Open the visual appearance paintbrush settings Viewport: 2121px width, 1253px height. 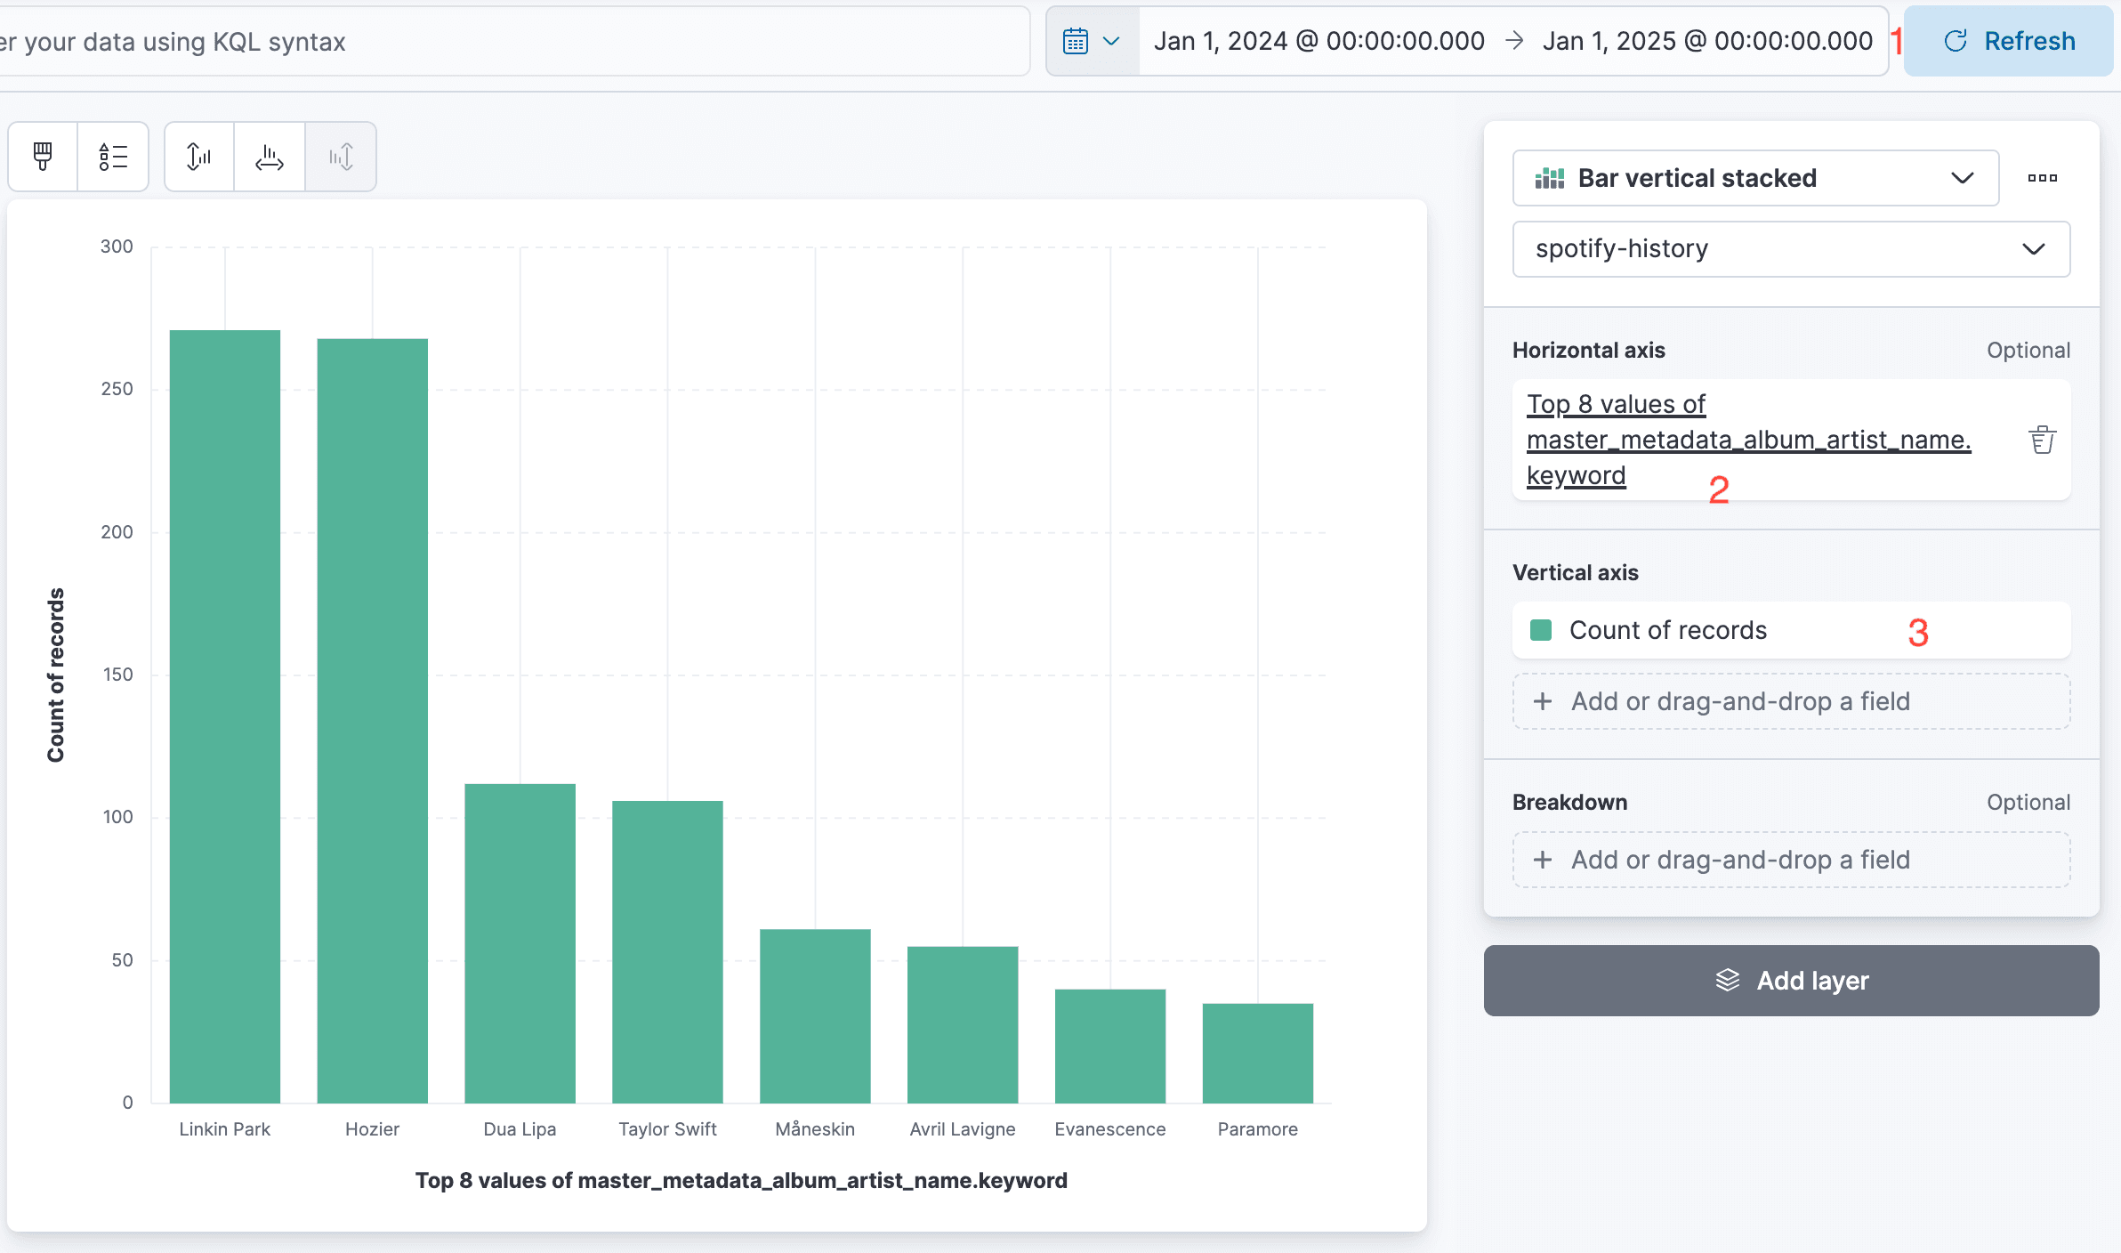42,157
